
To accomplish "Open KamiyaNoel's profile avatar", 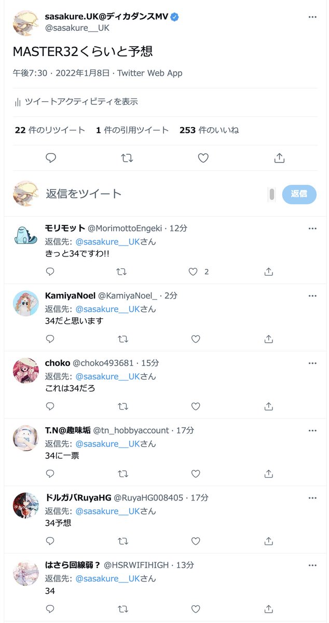I will tap(26, 303).
